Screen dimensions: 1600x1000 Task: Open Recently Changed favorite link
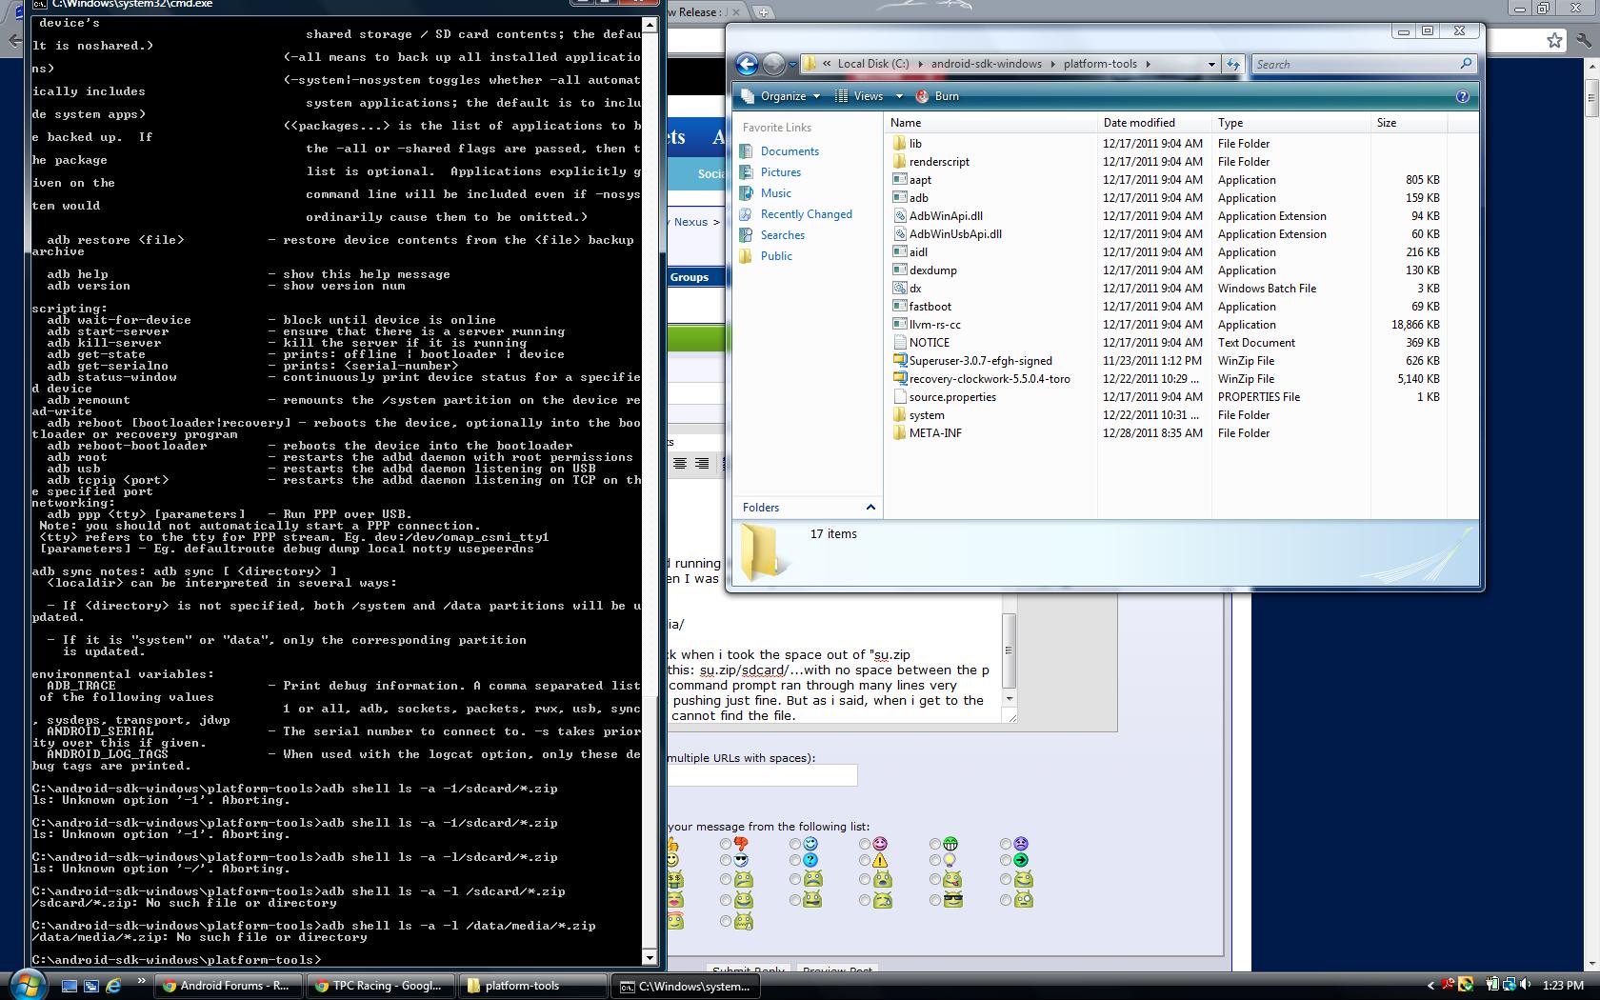click(x=806, y=214)
